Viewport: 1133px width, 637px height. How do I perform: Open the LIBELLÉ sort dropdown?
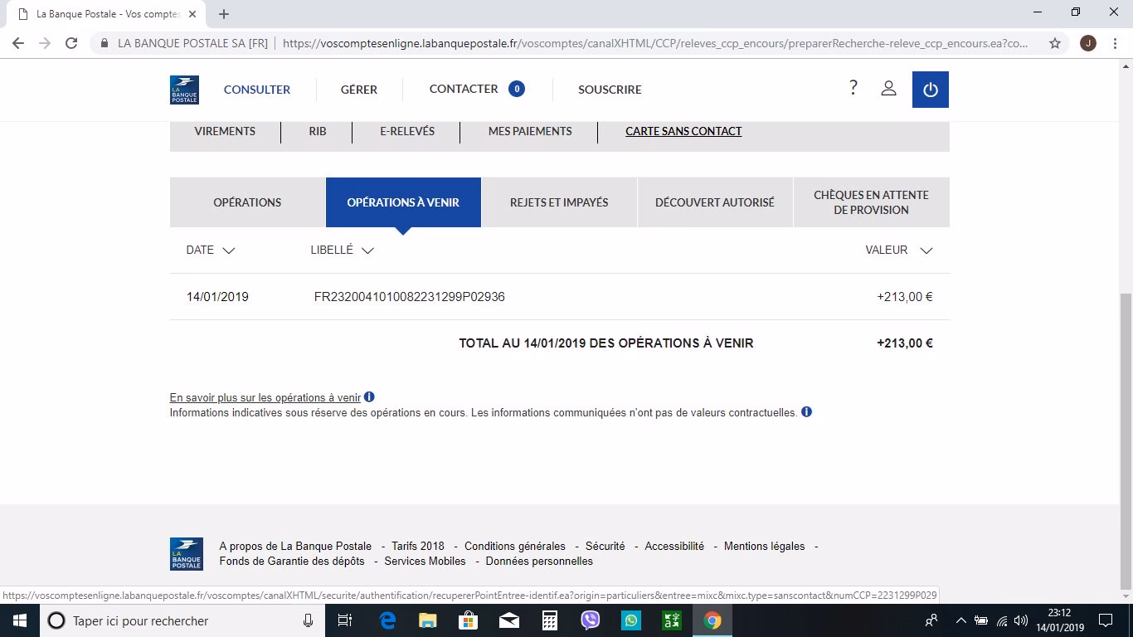coord(367,250)
